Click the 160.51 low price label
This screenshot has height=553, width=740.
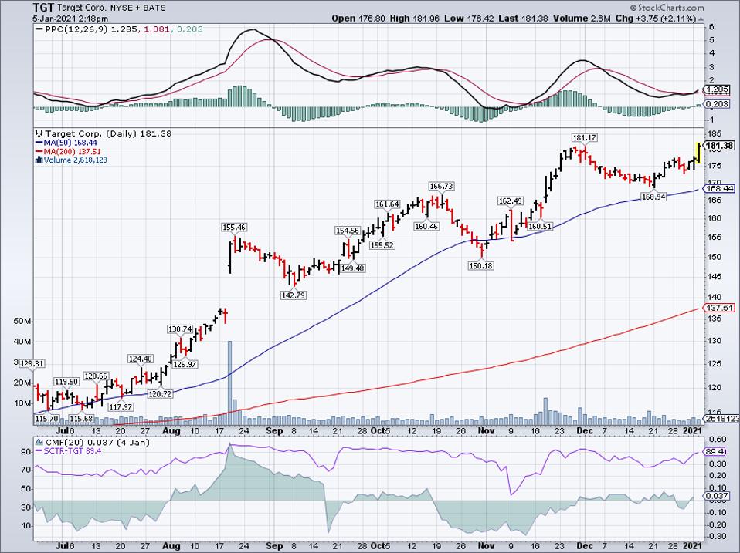[540, 227]
